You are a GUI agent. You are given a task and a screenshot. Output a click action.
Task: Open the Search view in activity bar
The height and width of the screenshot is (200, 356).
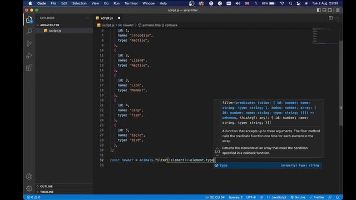pyautogui.click(x=29, y=31)
